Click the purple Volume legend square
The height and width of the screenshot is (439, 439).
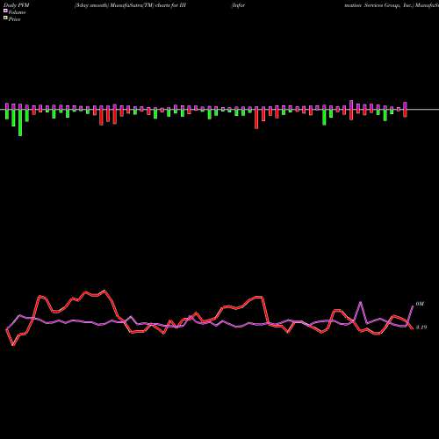pos(5,11)
